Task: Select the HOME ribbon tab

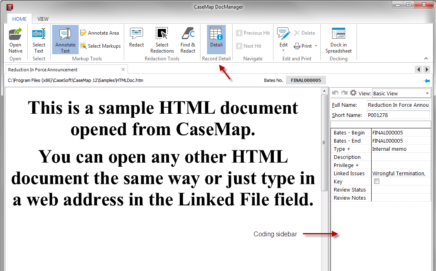Action: (20, 19)
